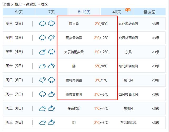Click night sleet icon for 周三（2日）
This screenshot has height=132, width=169.
pyautogui.click(x=51, y=23)
